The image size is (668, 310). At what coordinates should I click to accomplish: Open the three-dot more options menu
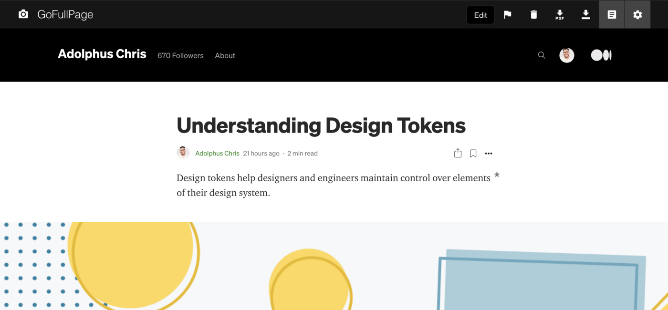pos(489,154)
